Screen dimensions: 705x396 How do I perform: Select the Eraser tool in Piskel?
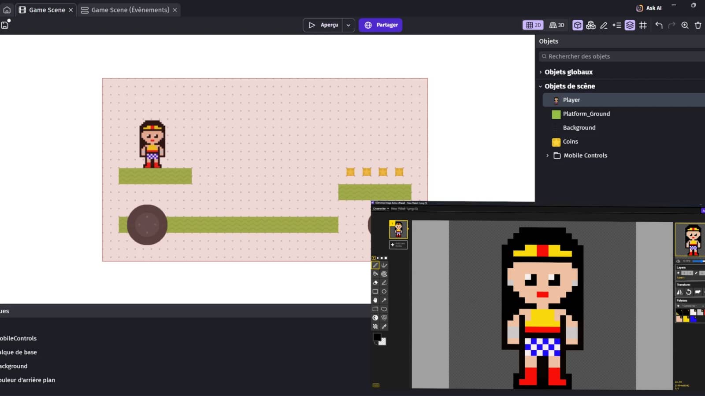(x=375, y=282)
